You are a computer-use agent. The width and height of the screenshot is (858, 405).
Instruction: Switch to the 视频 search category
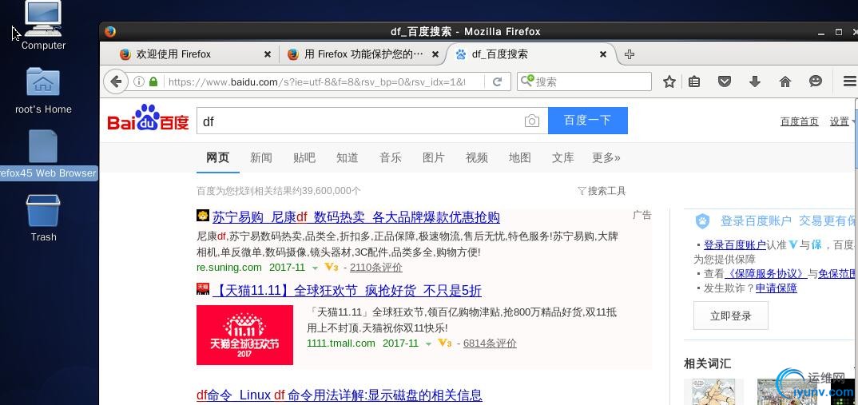click(x=477, y=157)
